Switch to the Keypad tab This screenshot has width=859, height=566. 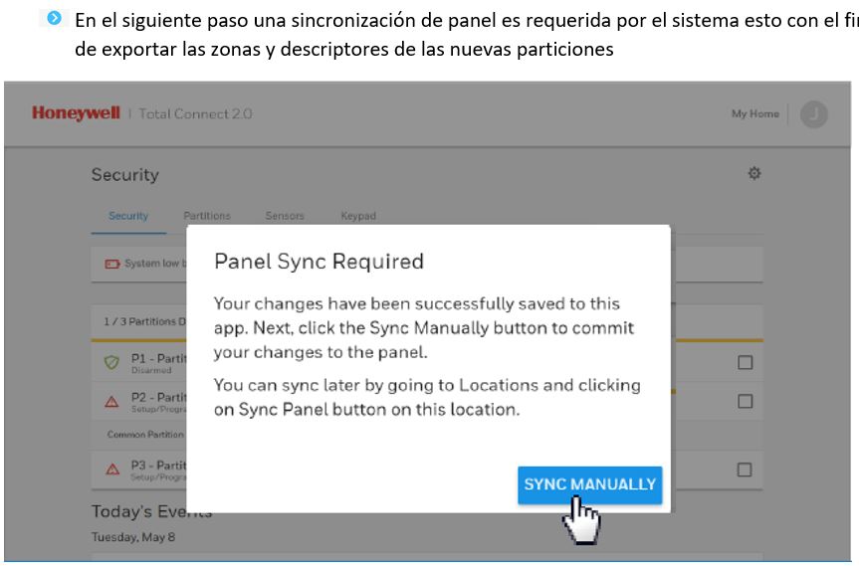(x=358, y=216)
